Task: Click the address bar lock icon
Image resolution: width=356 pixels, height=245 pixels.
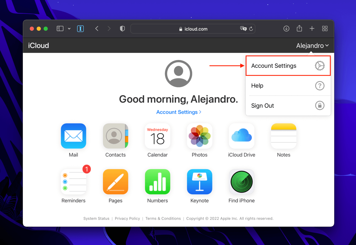Action: (181, 29)
